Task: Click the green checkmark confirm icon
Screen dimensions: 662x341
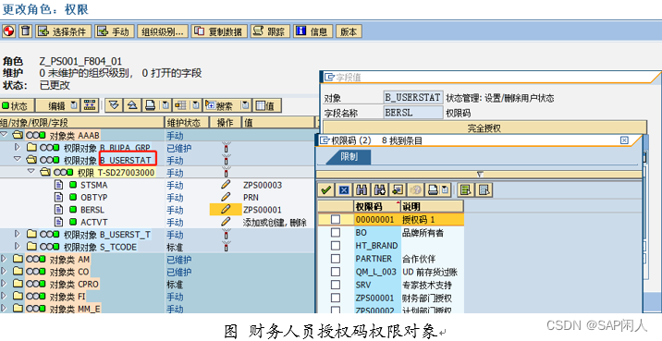Action: [x=325, y=190]
